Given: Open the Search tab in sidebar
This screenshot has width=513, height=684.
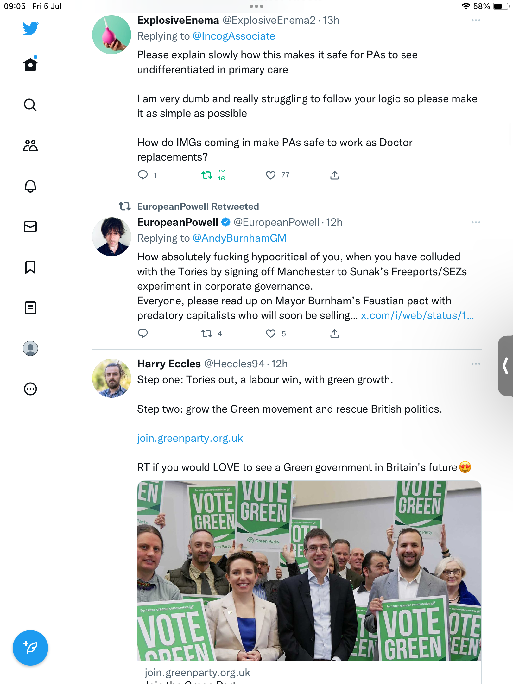Looking at the screenshot, I should [30, 105].
